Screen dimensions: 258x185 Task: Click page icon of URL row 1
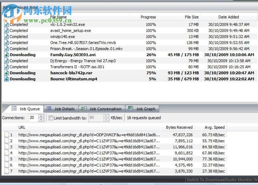click(x=7, y=135)
